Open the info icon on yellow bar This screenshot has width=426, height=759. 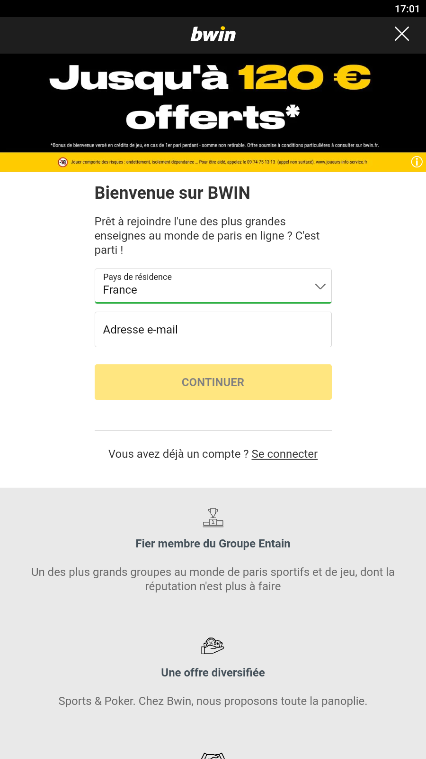tap(417, 162)
